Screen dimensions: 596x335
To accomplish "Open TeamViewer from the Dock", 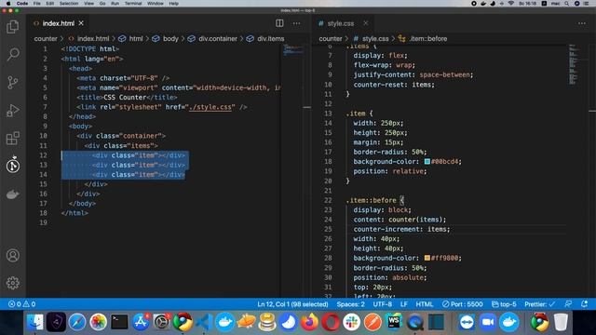I will click(x=467, y=322).
